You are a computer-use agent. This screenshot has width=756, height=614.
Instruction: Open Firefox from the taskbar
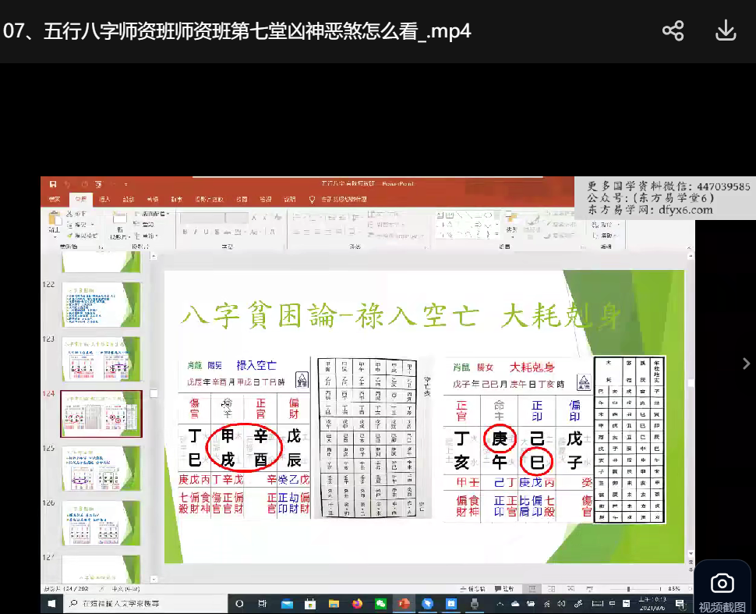click(358, 604)
